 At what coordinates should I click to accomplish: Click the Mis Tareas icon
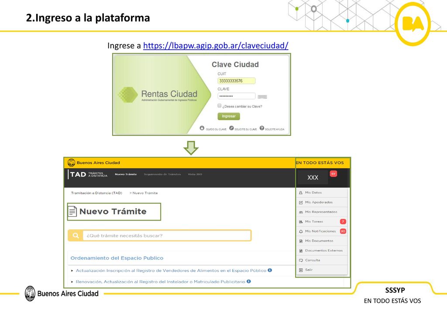coord(301,222)
